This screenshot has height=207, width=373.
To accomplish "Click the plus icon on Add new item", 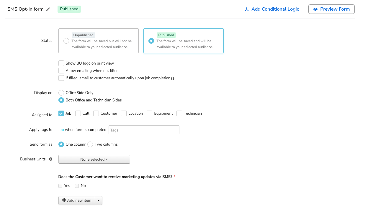I will [64, 200].
